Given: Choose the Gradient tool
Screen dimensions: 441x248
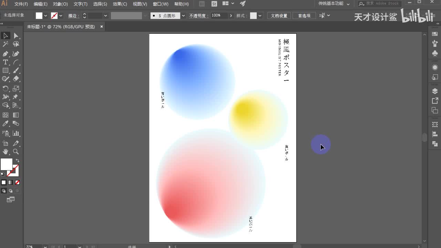Looking at the screenshot, I should click(x=16, y=115).
